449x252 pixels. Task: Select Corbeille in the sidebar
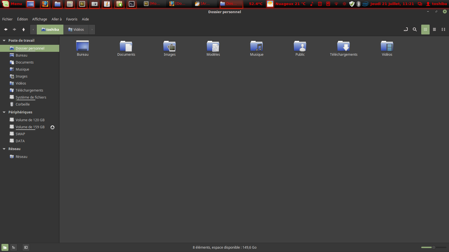coord(22,104)
